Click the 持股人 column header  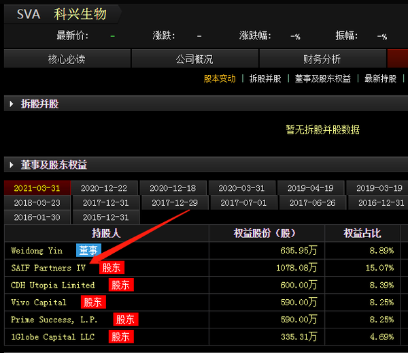(106, 233)
